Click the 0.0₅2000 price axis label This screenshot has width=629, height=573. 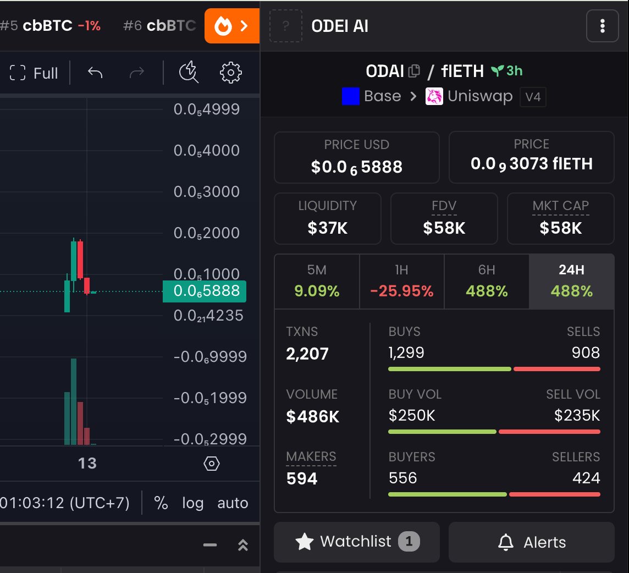coord(207,233)
